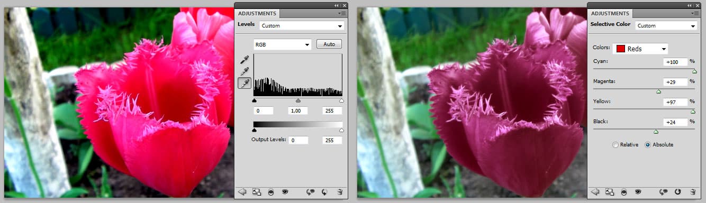Select the white point eyedropper in Levels
The image size is (706, 203).
[245, 83]
